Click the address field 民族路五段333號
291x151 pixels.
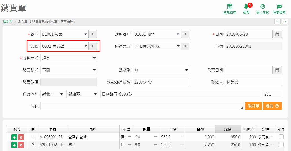pos(181,94)
